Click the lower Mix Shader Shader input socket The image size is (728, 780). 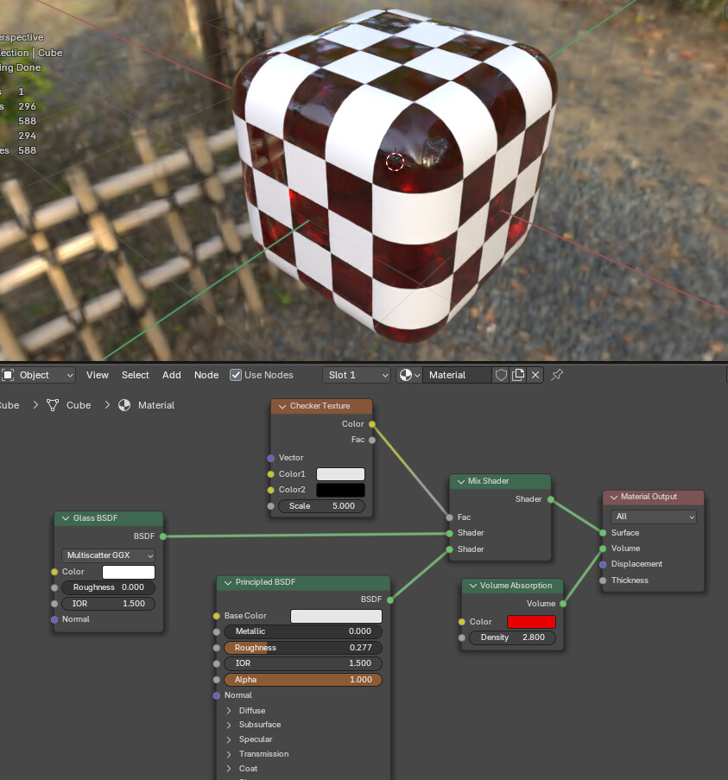pyautogui.click(x=450, y=549)
